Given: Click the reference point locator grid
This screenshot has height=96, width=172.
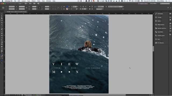Looking at the screenshot, I should click(x=3, y=8).
